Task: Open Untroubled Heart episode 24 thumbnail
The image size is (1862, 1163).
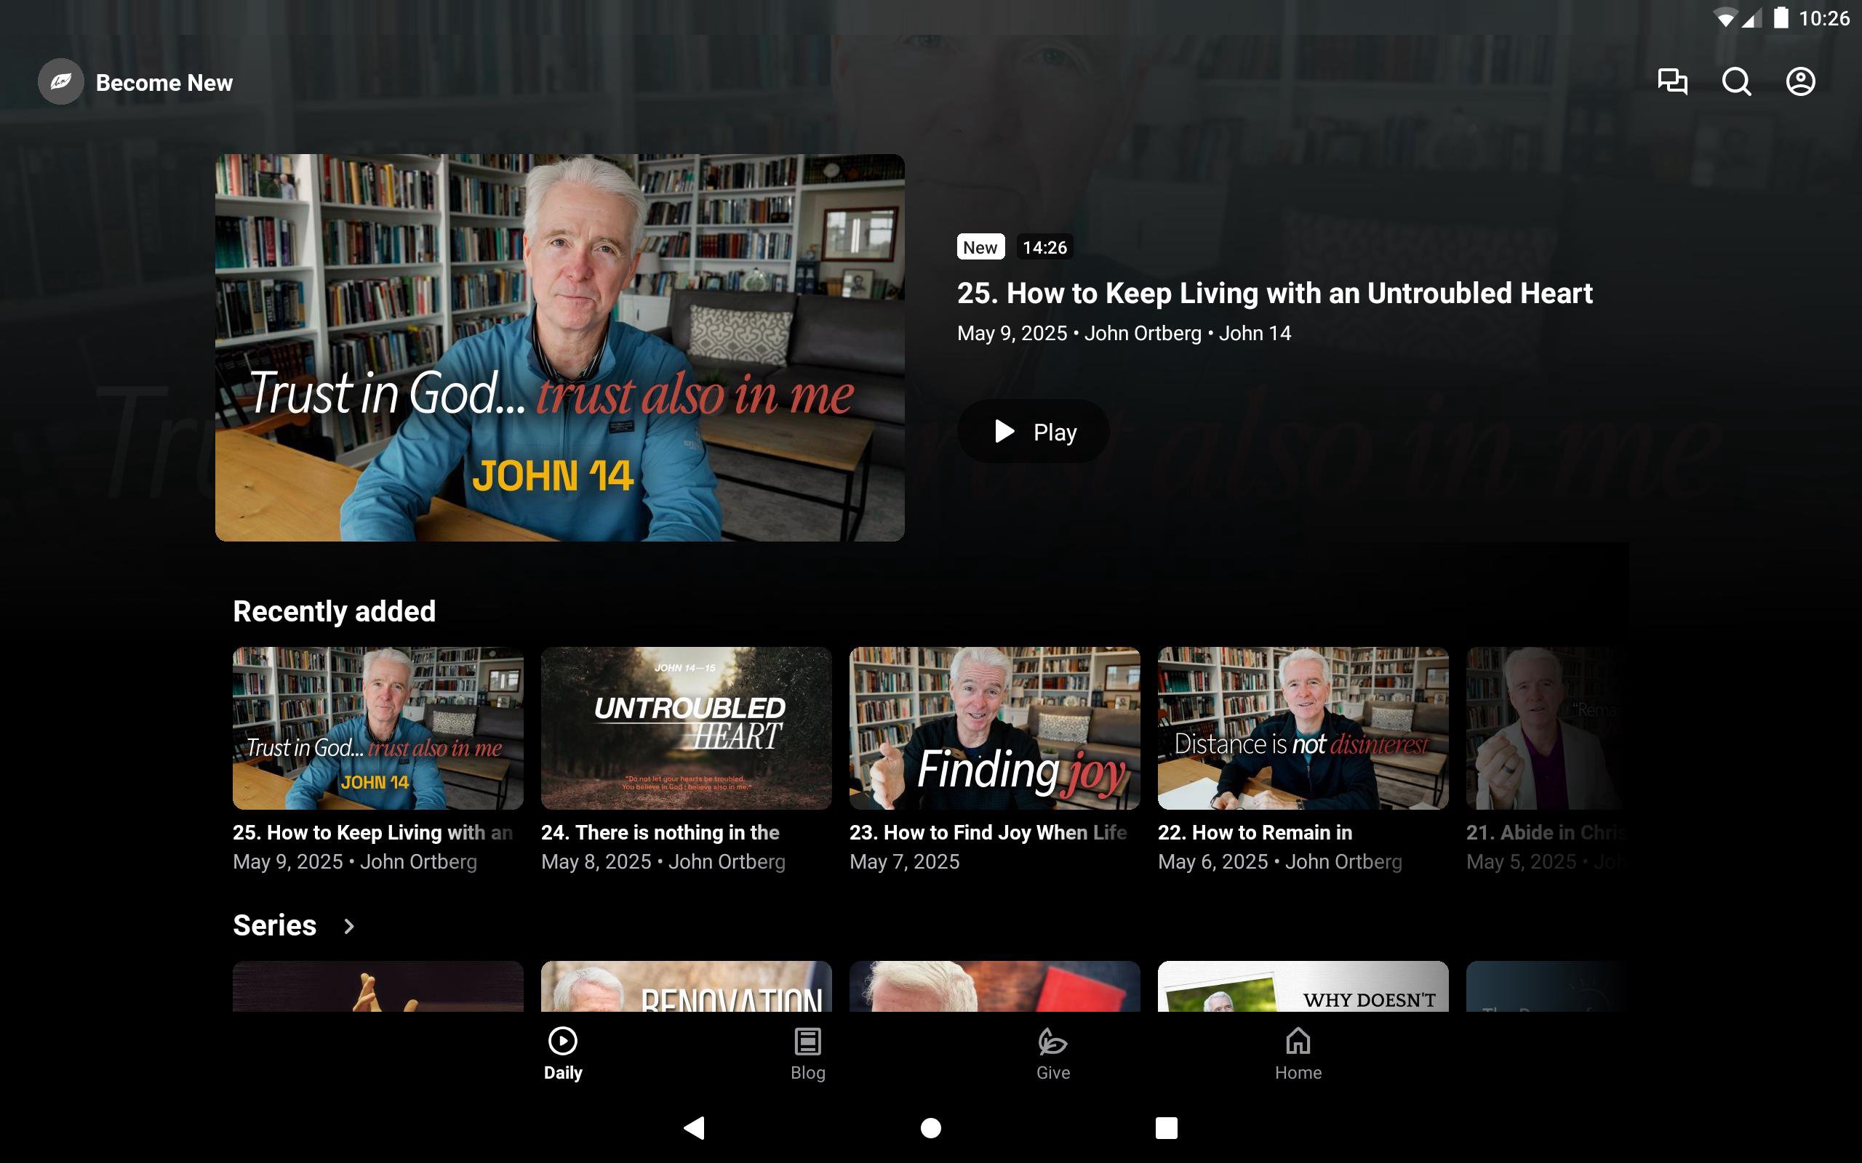Action: pos(686,728)
